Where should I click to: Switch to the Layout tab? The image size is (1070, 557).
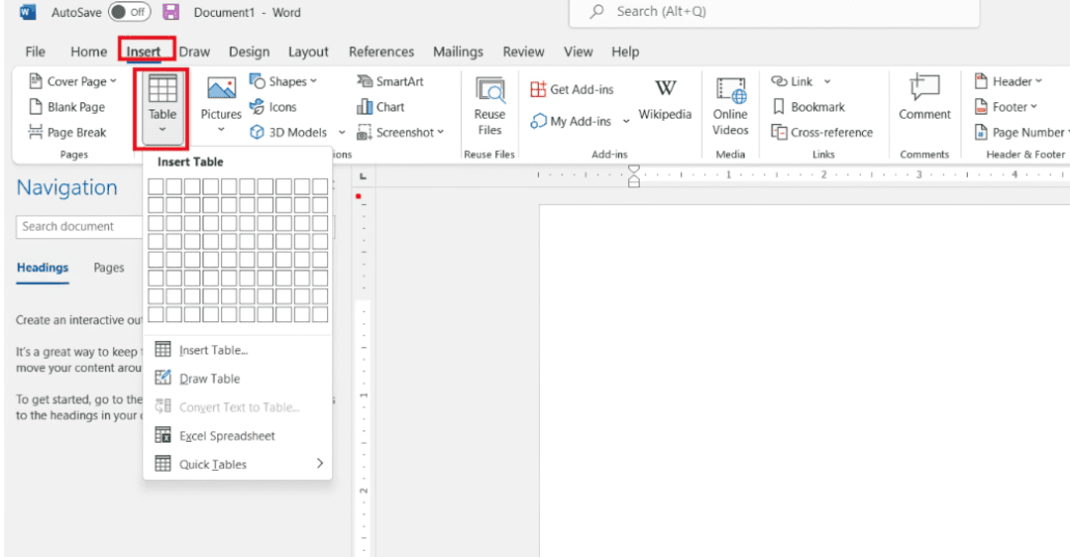point(308,52)
